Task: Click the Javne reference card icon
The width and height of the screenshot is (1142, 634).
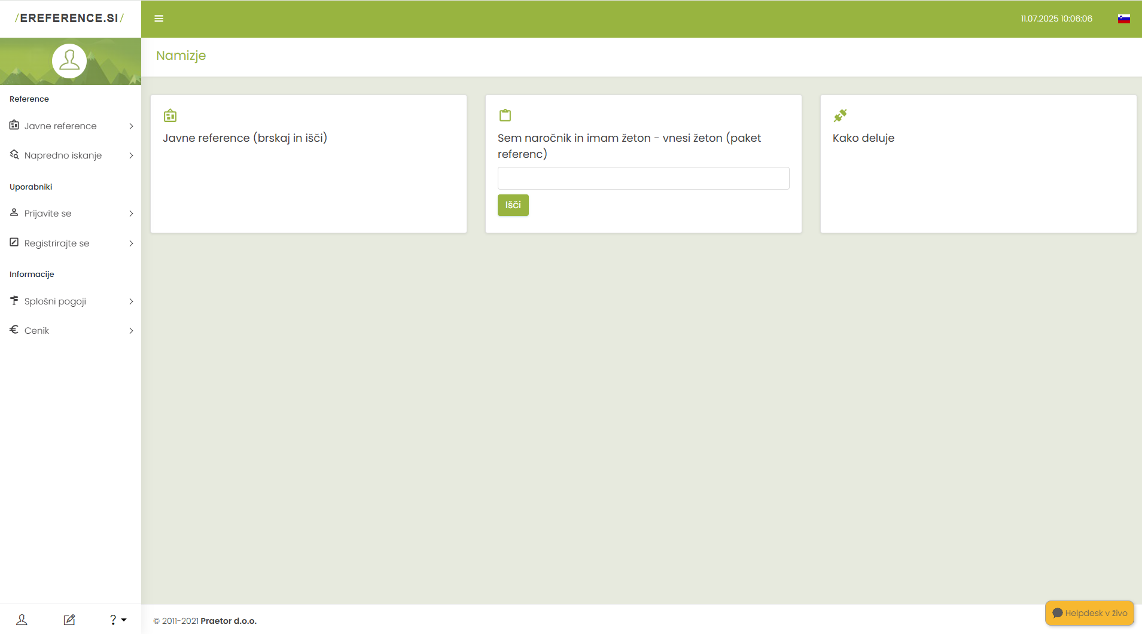Action: (170, 115)
